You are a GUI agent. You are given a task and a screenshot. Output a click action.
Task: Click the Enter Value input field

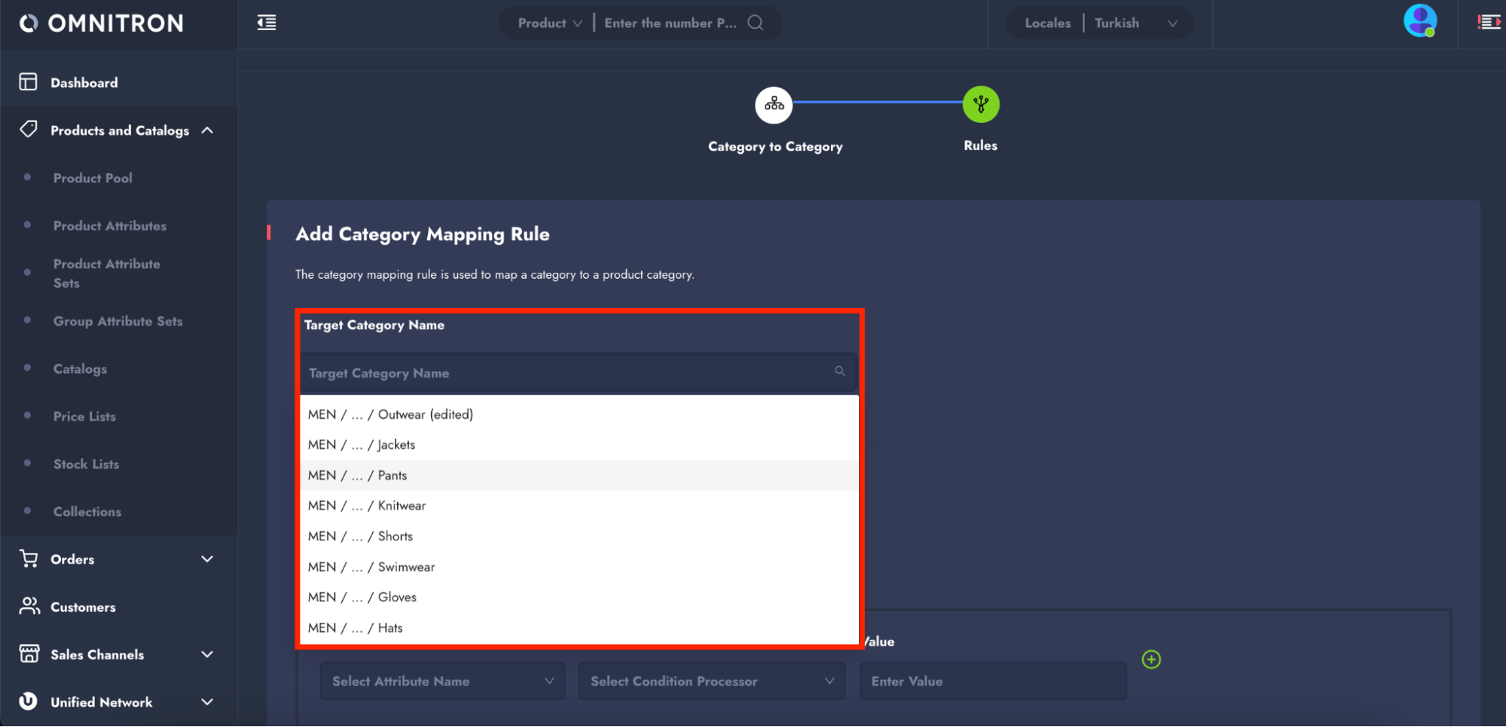point(992,681)
